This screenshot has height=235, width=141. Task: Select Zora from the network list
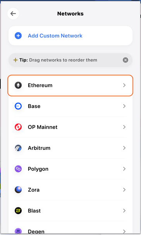point(70,190)
